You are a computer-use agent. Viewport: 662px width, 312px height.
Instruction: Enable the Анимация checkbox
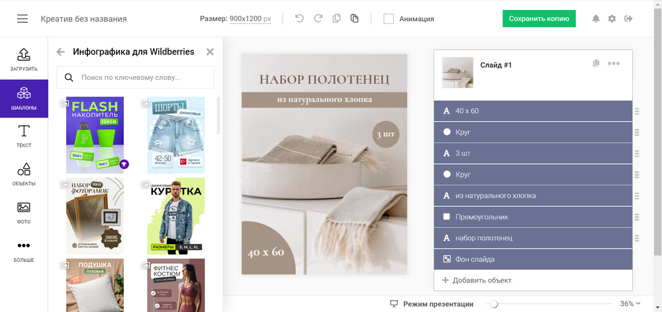[389, 19]
